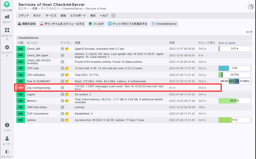Click the 30-second refresh countdown circle
Screen dimensions: 256x159
[x=250, y=7]
